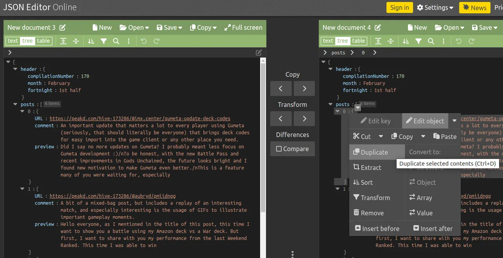Switch left editor to text mode
Screen dimensions: 503x258
tap(13, 41)
